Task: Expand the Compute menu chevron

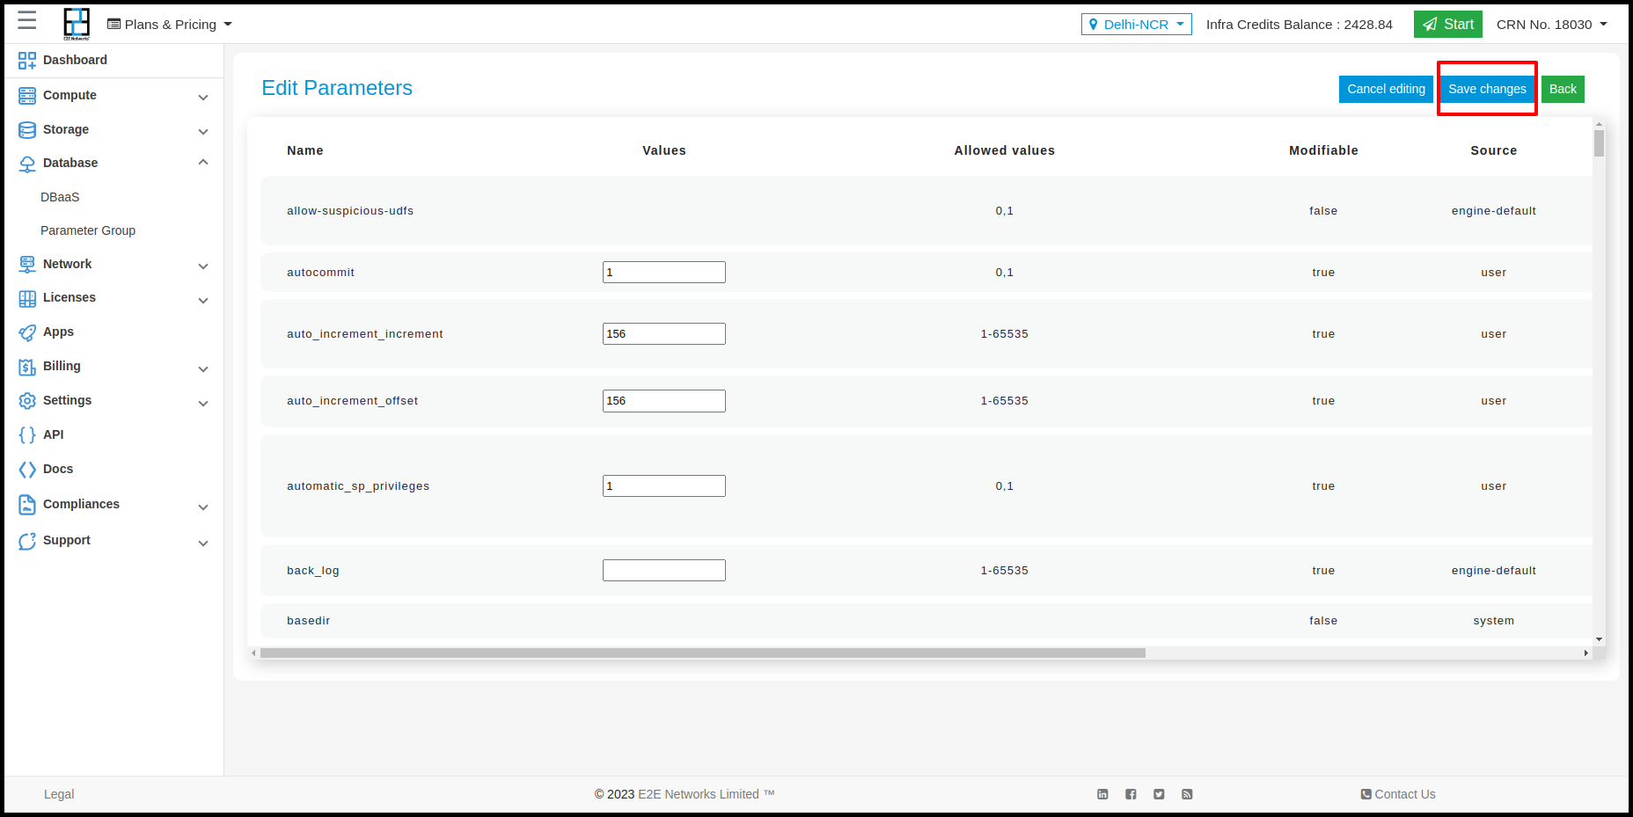Action: pos(203,98)
